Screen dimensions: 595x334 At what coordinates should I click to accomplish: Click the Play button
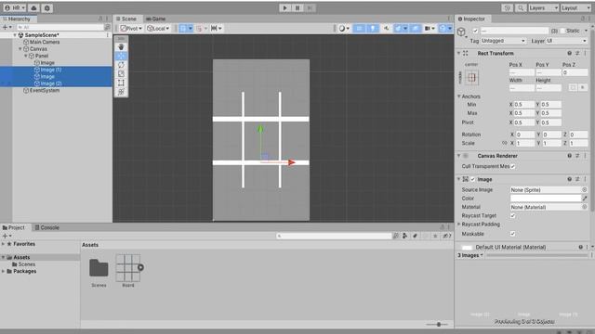(285, 8)
